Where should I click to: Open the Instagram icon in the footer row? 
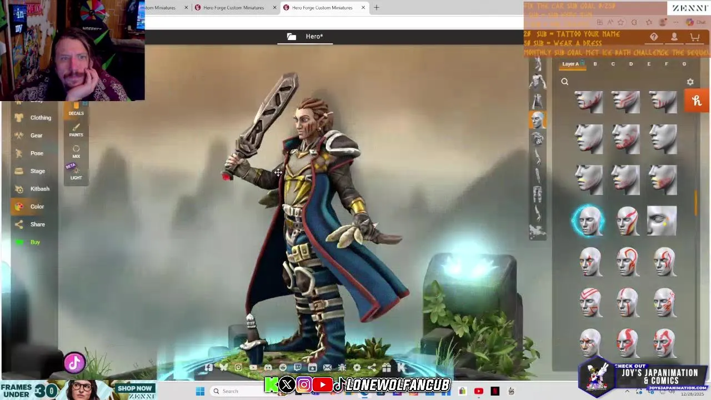[238, 367]
